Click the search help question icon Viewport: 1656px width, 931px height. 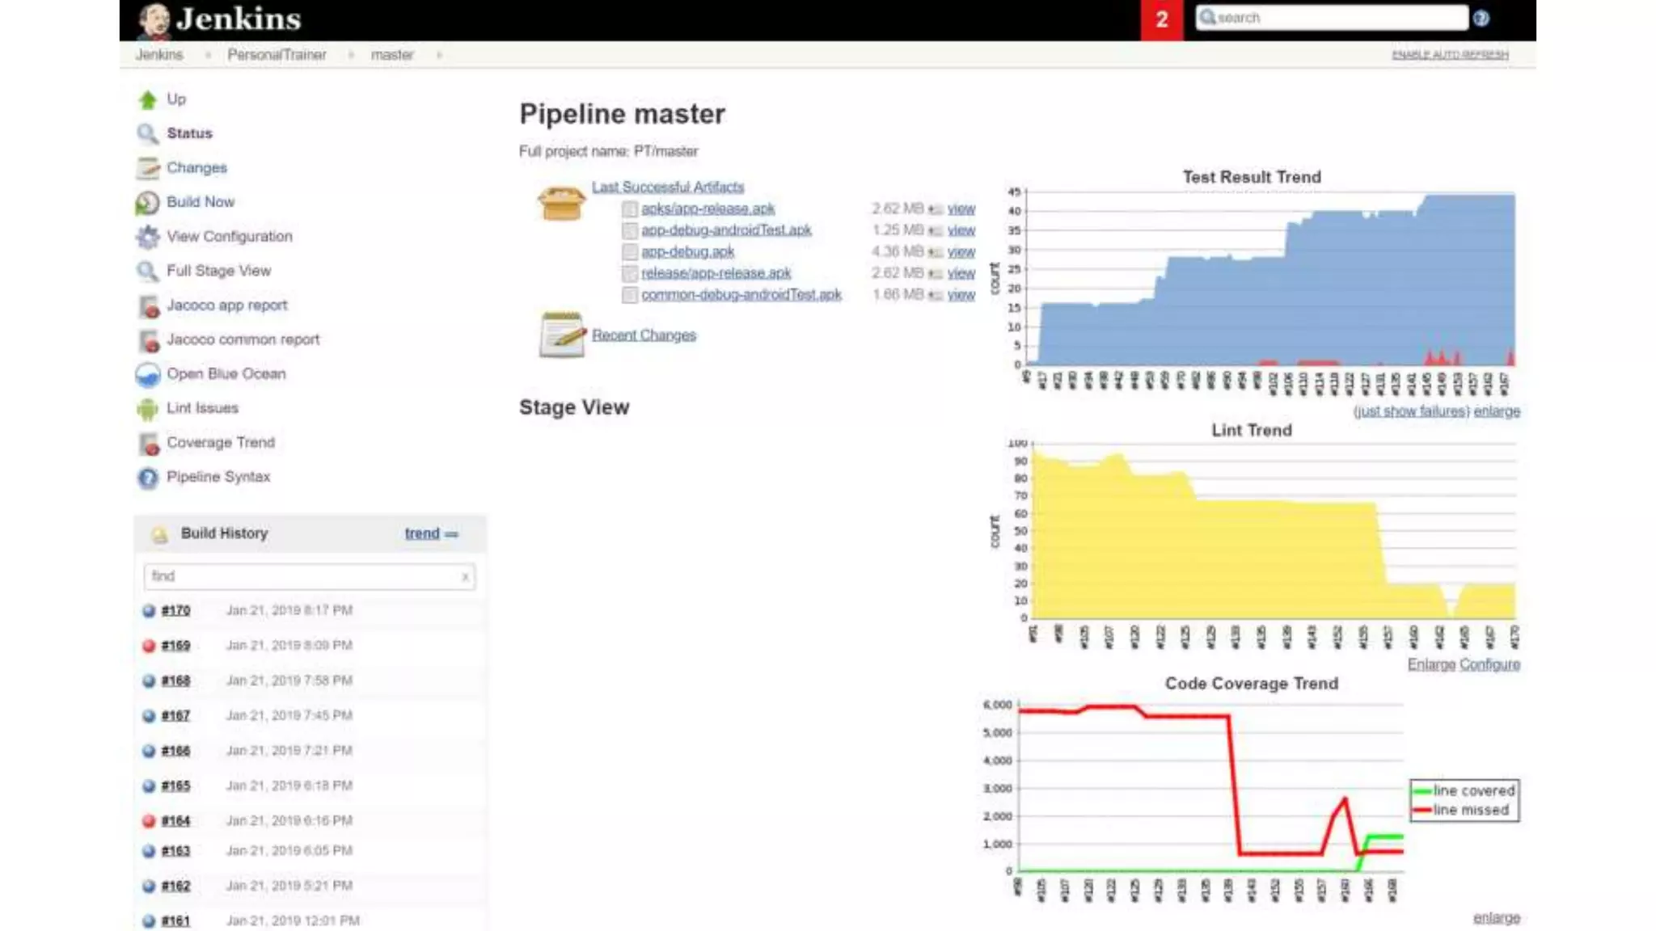[1481, 18]
